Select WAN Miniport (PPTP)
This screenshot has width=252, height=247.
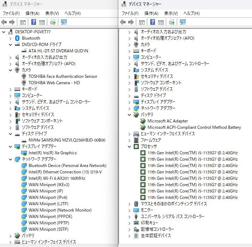[x=49, y=223]
